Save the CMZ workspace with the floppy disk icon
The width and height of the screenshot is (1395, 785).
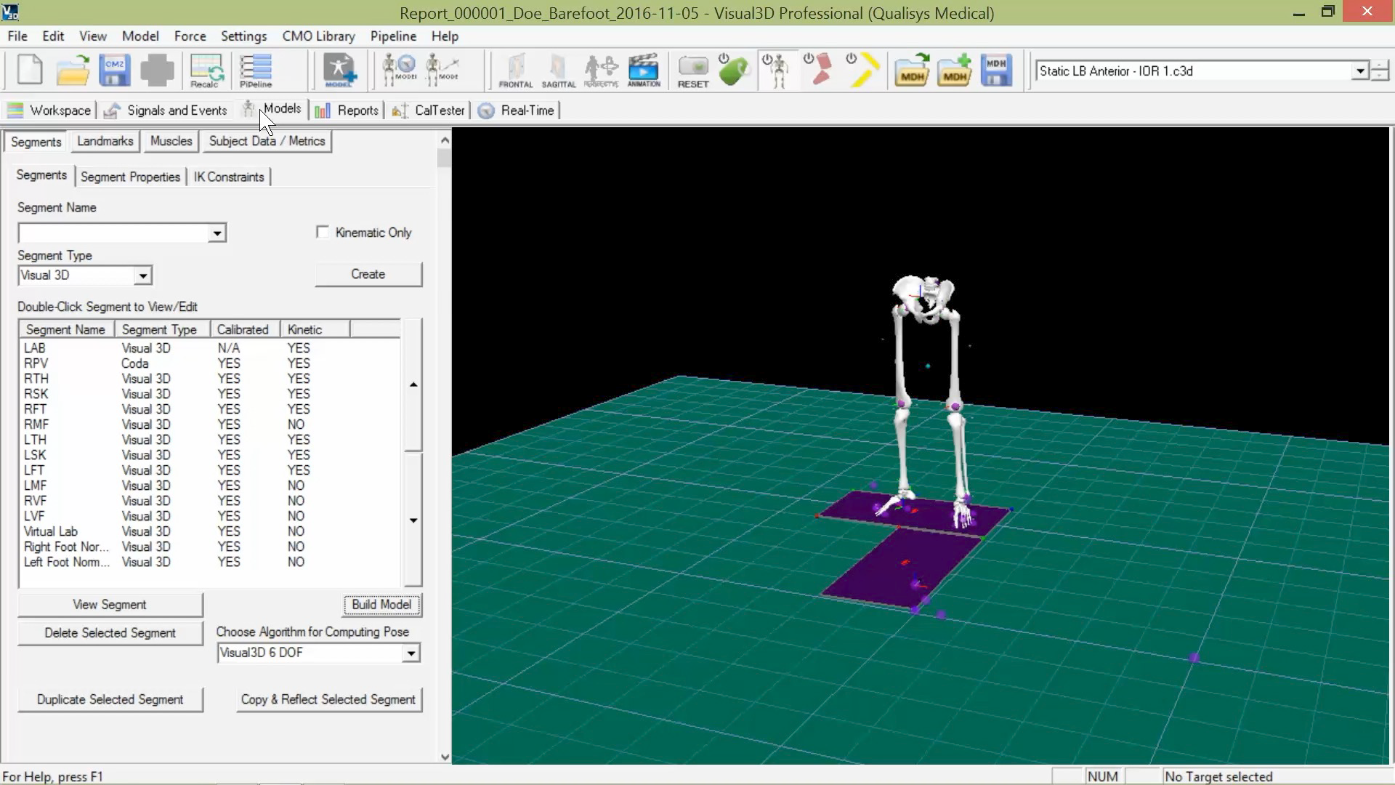115,71
